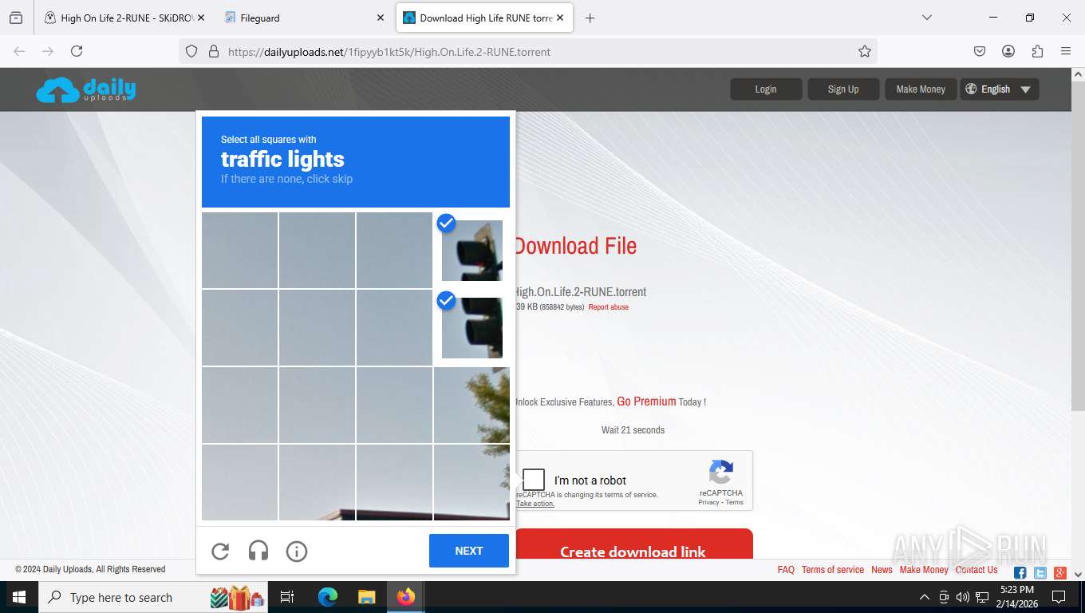Go forward to the next page
The image size is (1085, 613).
click(x=48, y=51)
